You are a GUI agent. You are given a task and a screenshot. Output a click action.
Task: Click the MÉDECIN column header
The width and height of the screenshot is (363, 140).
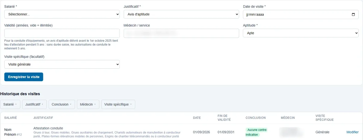[x=288, y=118]
